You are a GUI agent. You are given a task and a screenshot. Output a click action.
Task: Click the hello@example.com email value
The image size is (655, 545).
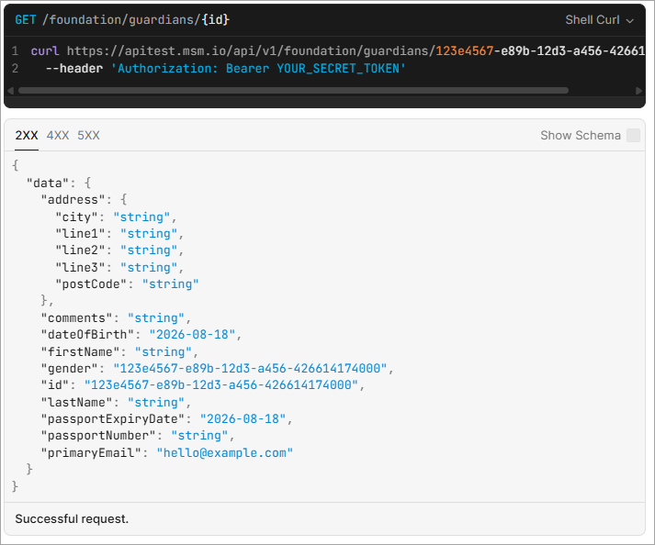click(225, 452)
